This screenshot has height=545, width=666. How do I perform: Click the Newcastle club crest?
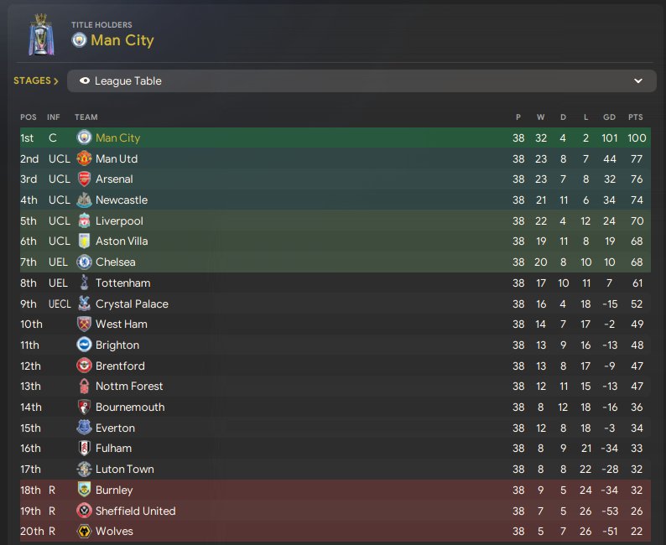coord(84,200)
